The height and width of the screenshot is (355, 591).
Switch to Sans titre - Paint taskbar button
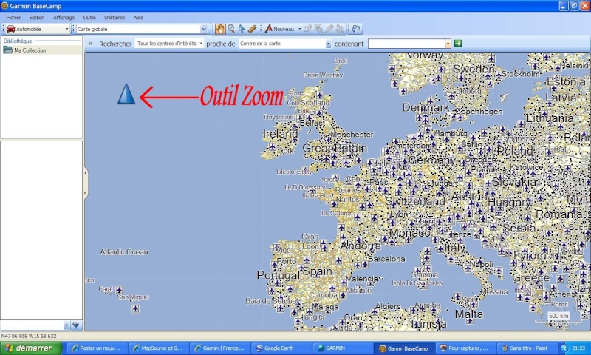tap(527, 348)
